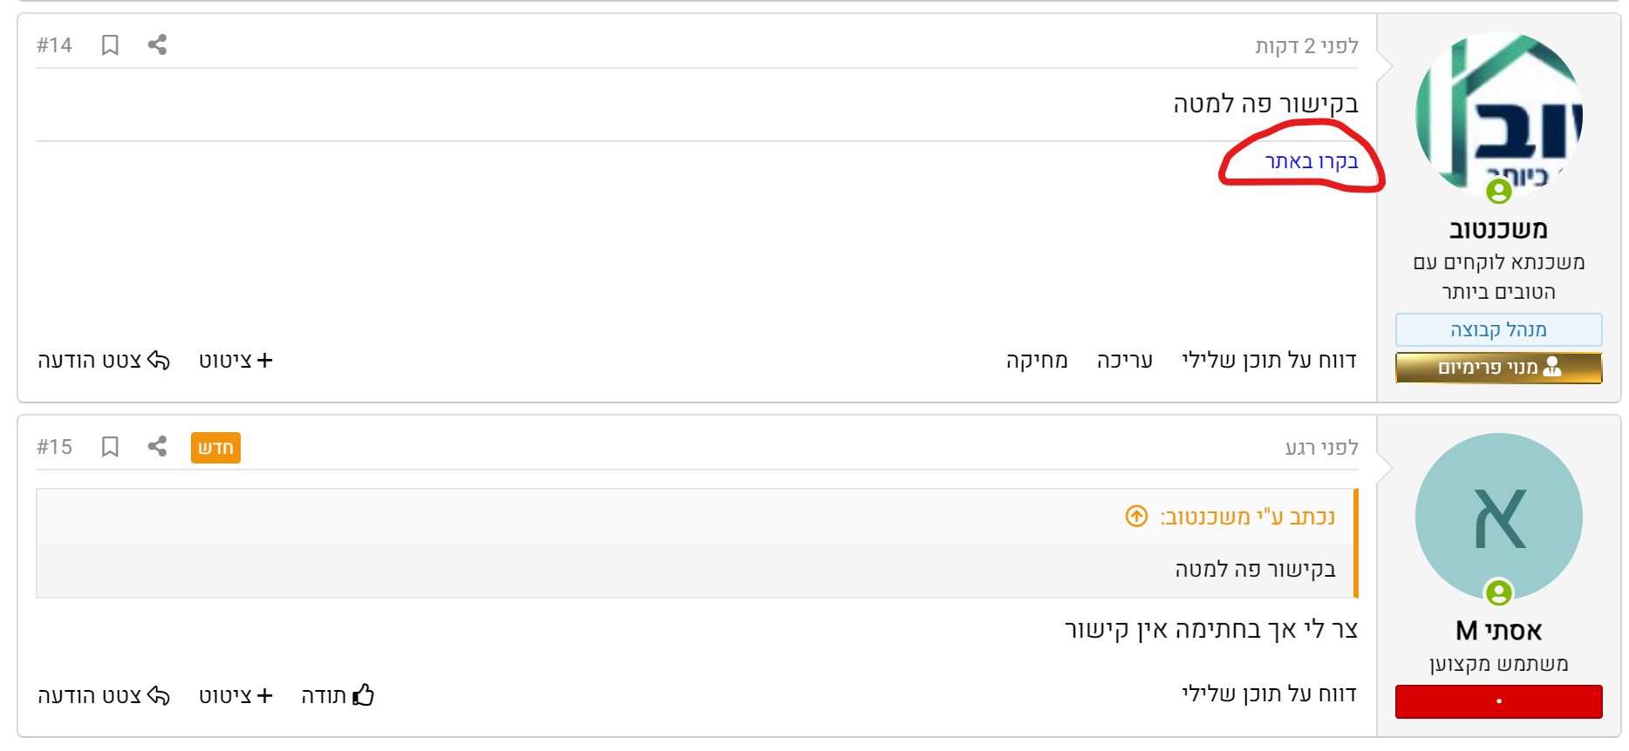This screenshot has width=1629, height=751.
Task: Bookmark post #15
Action: [x=110, y=447]
